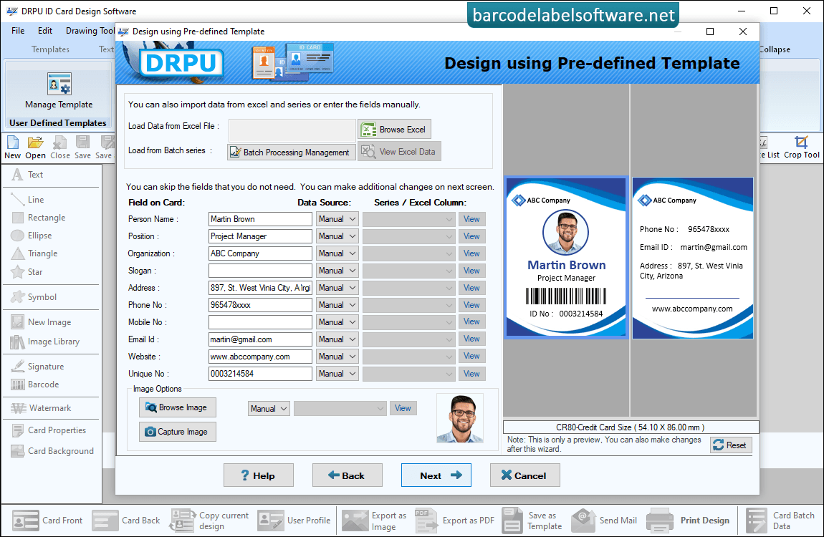Viewport: 824px width, 537px height.
Task: Click User Defined Templates
Action: [x=58, y=123]
